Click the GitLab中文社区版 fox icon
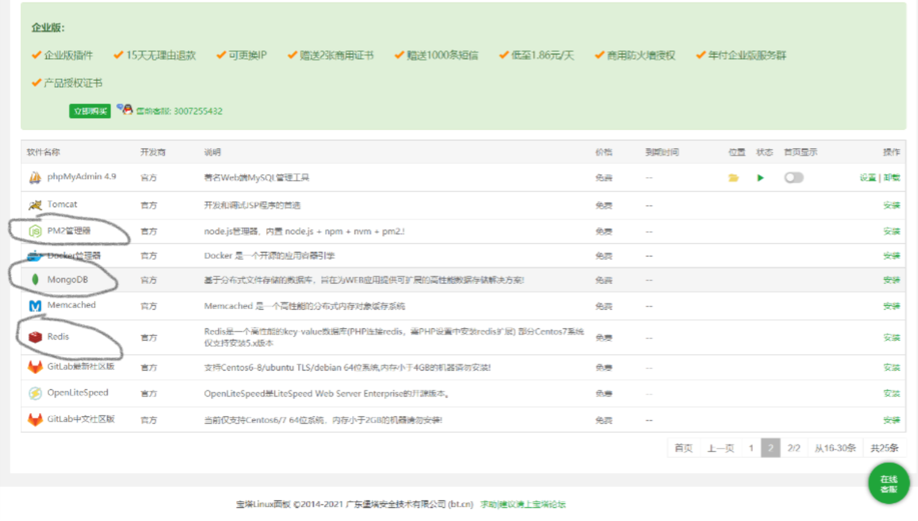Image resolution: width=918 pixels, height=521 pixels. tap(35, 420)
